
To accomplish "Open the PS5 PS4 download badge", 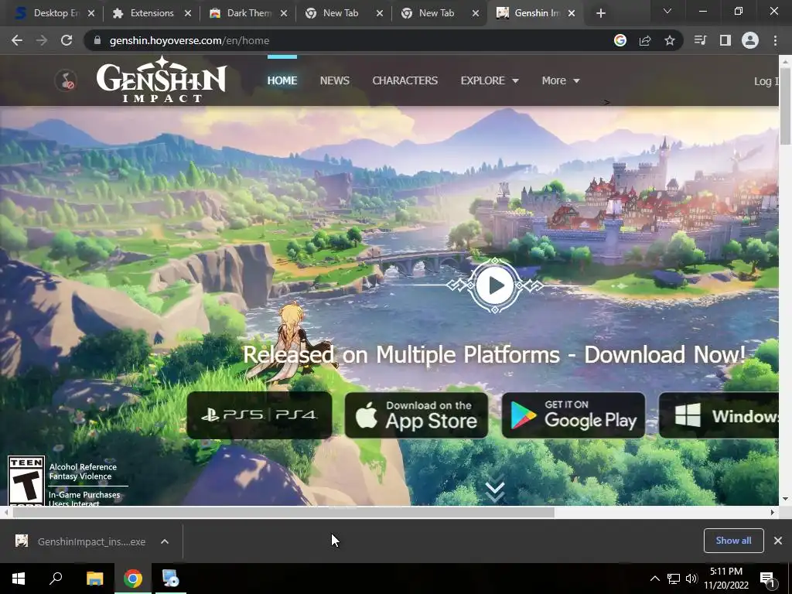I will [259, 415].
